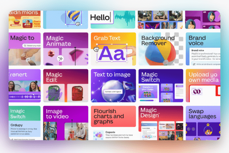Click the Brand voice panel heading
Image resolution: width=229 pixels, height=153 pixels.
[x=198, y=50]
